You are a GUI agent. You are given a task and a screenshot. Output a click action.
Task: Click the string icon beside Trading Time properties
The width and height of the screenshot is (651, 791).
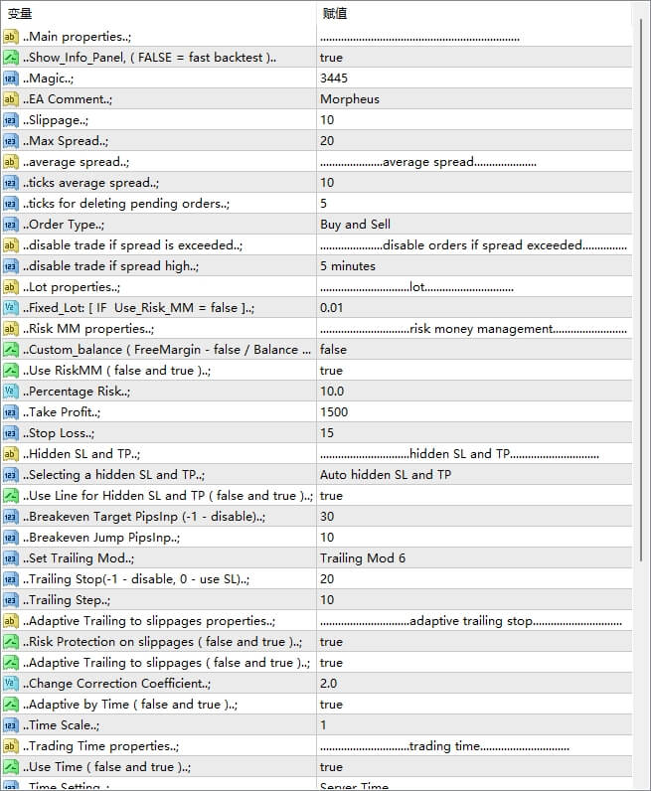point(11,746)
